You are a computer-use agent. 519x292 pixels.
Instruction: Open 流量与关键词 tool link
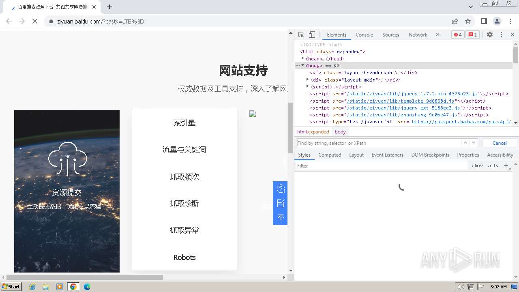[x=184, y=150]
